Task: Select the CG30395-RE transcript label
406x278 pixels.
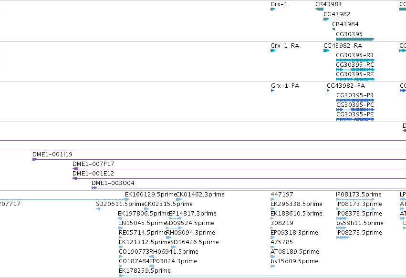Action: [x=355, y=74]
